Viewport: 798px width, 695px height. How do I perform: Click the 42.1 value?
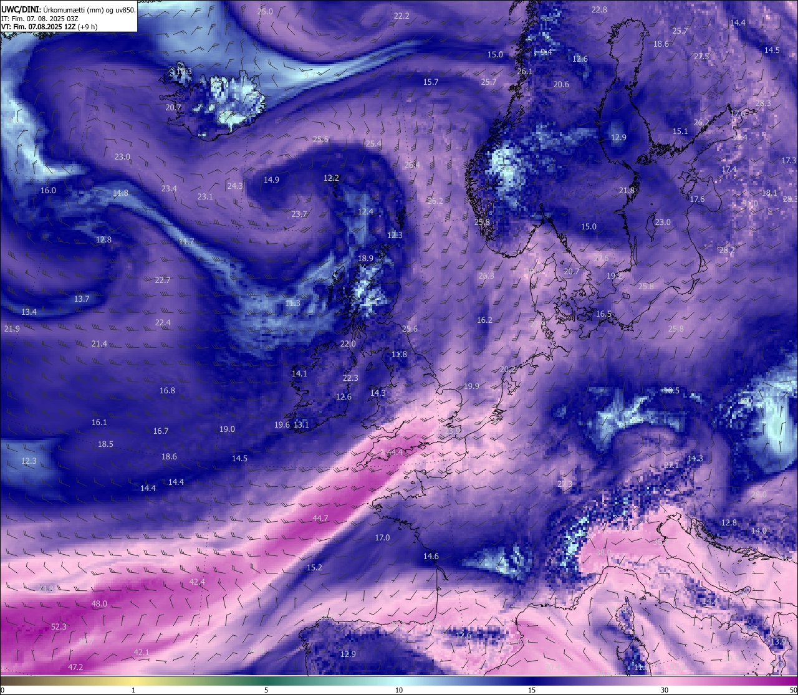coord(142,653)
